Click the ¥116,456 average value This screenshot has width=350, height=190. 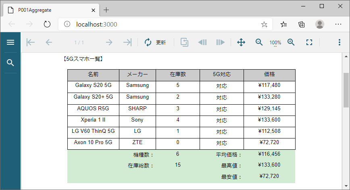[269, 154]
